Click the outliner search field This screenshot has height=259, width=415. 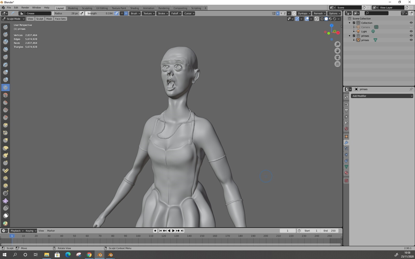coord(376,13)
